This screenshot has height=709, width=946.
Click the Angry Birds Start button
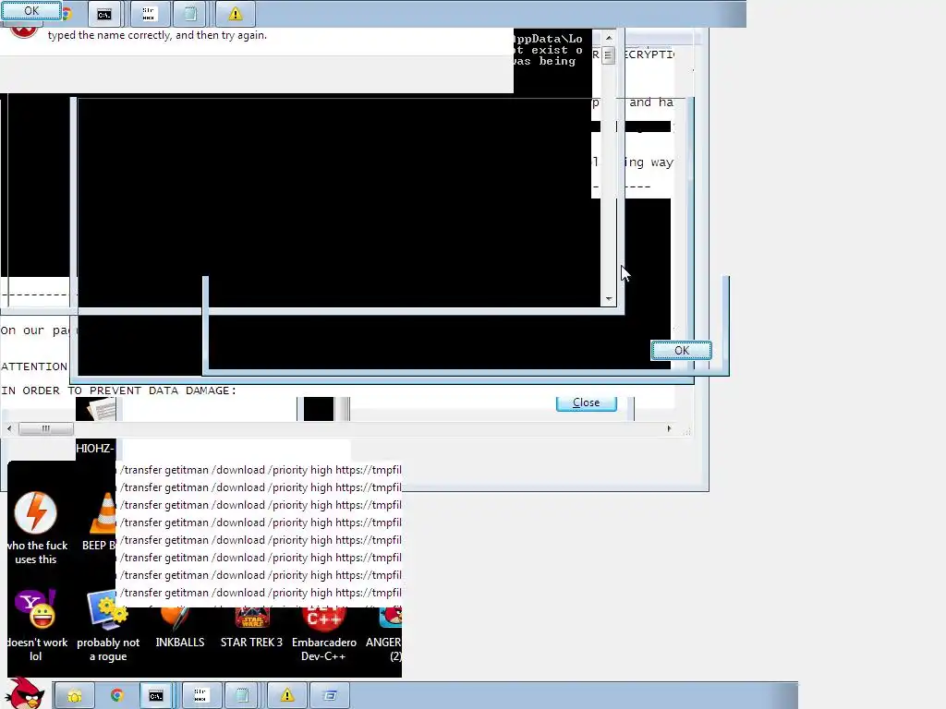coord(24,693)
